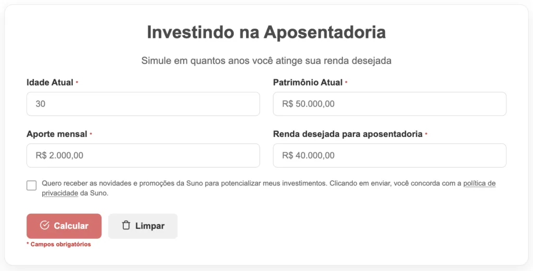The image size is (533, 271).
Task: Open the política de privacidade link
Action: (x=479, y=183)
